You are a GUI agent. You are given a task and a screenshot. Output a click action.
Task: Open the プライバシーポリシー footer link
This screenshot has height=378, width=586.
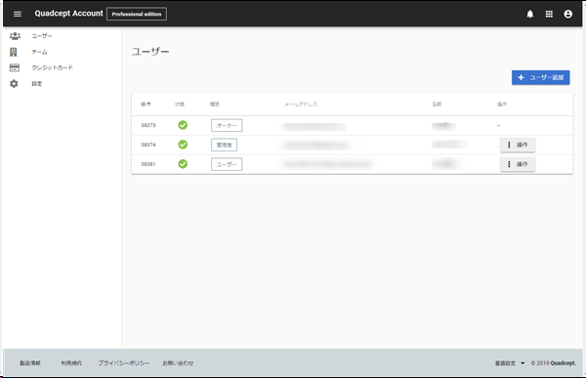point(124,363)
